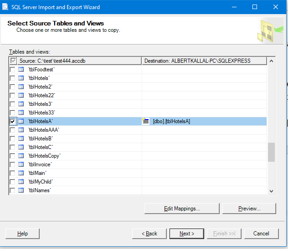Select the tblMyChild row name
Image resolution: width=288 pixels, height=249 pixels.
(41, 182)
